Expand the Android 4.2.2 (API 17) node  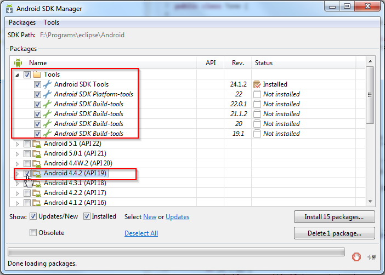tap(17, 193)
